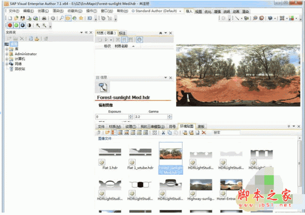305x215 pixels.
Task: Close the info panel with its X button
Action: (171, 77)
